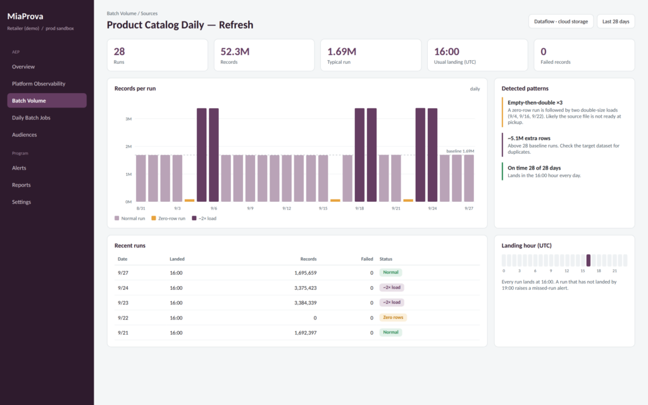Click the On time 28 of 28 days pattern
This screenshot has width=648, height=405.
click(x=564, y=171)
